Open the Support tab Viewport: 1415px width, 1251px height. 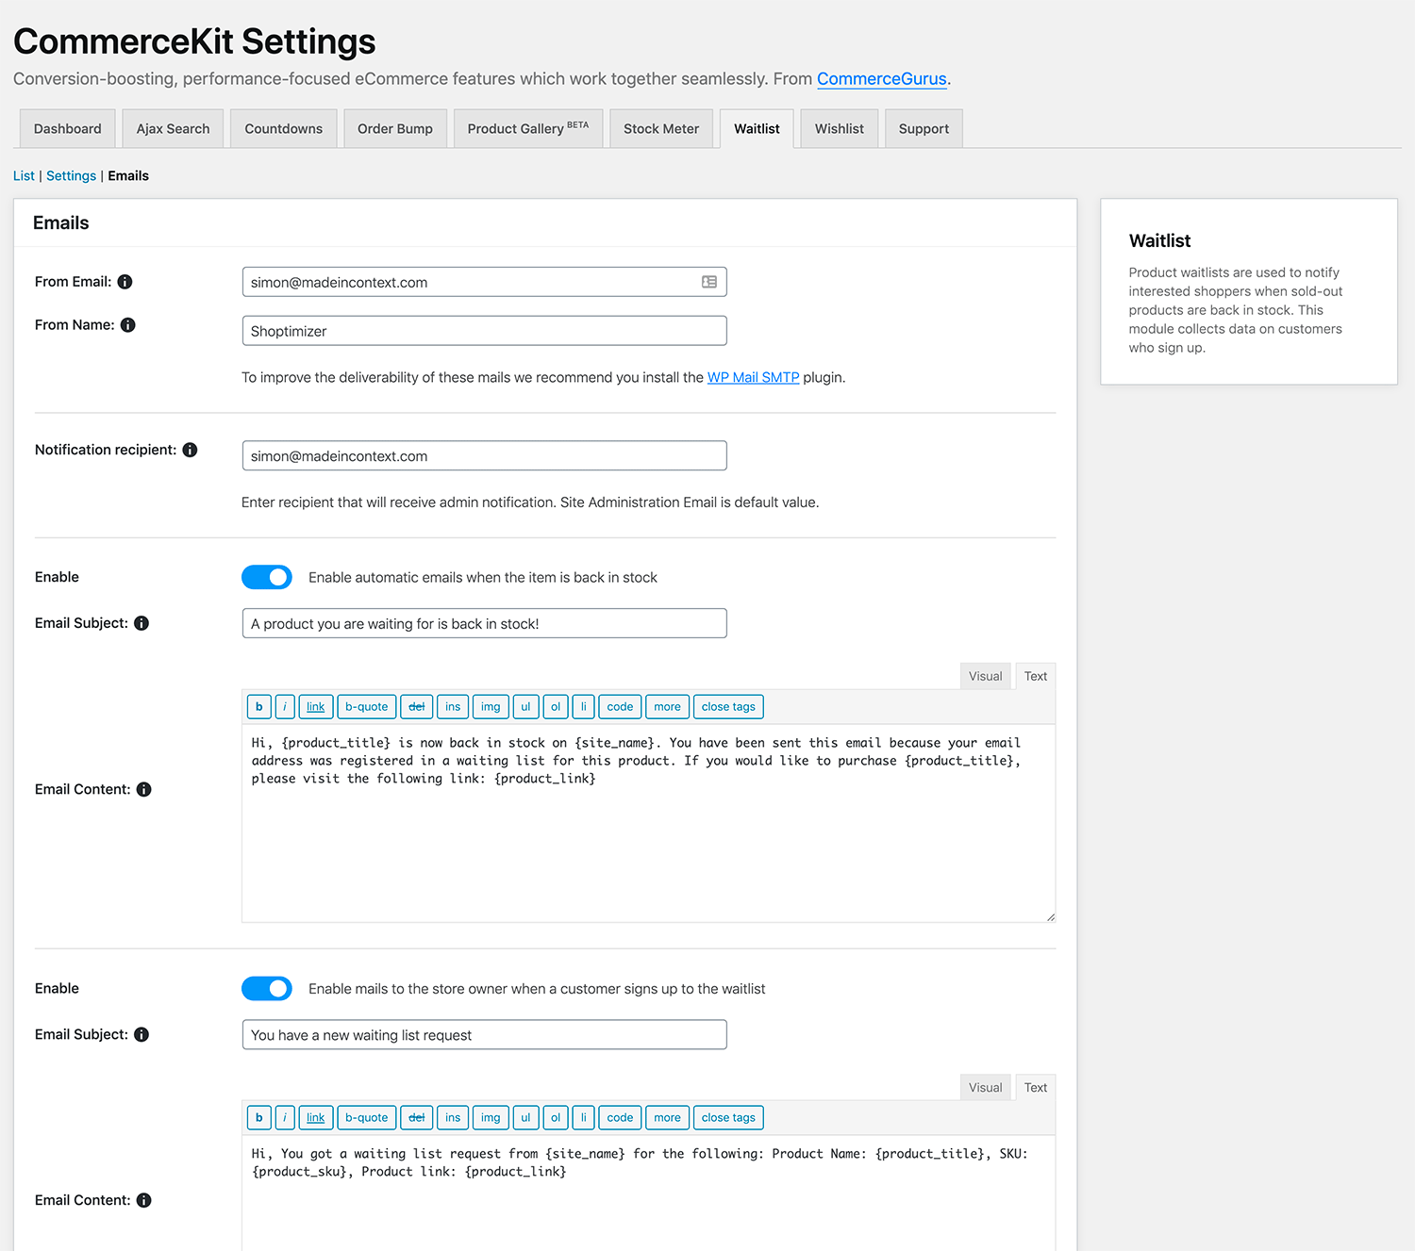[924, 128]
